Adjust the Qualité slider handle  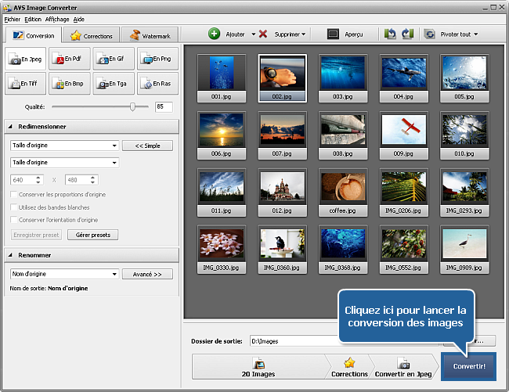[133, 106]
